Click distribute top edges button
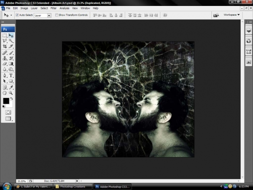 click(x=130, y=15)
